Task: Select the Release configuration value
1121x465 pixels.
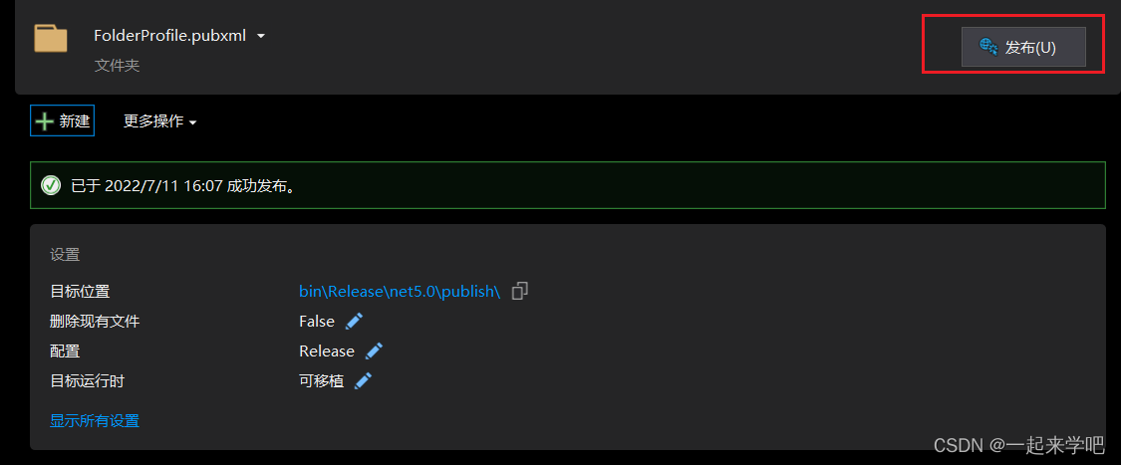Action: 327,350
